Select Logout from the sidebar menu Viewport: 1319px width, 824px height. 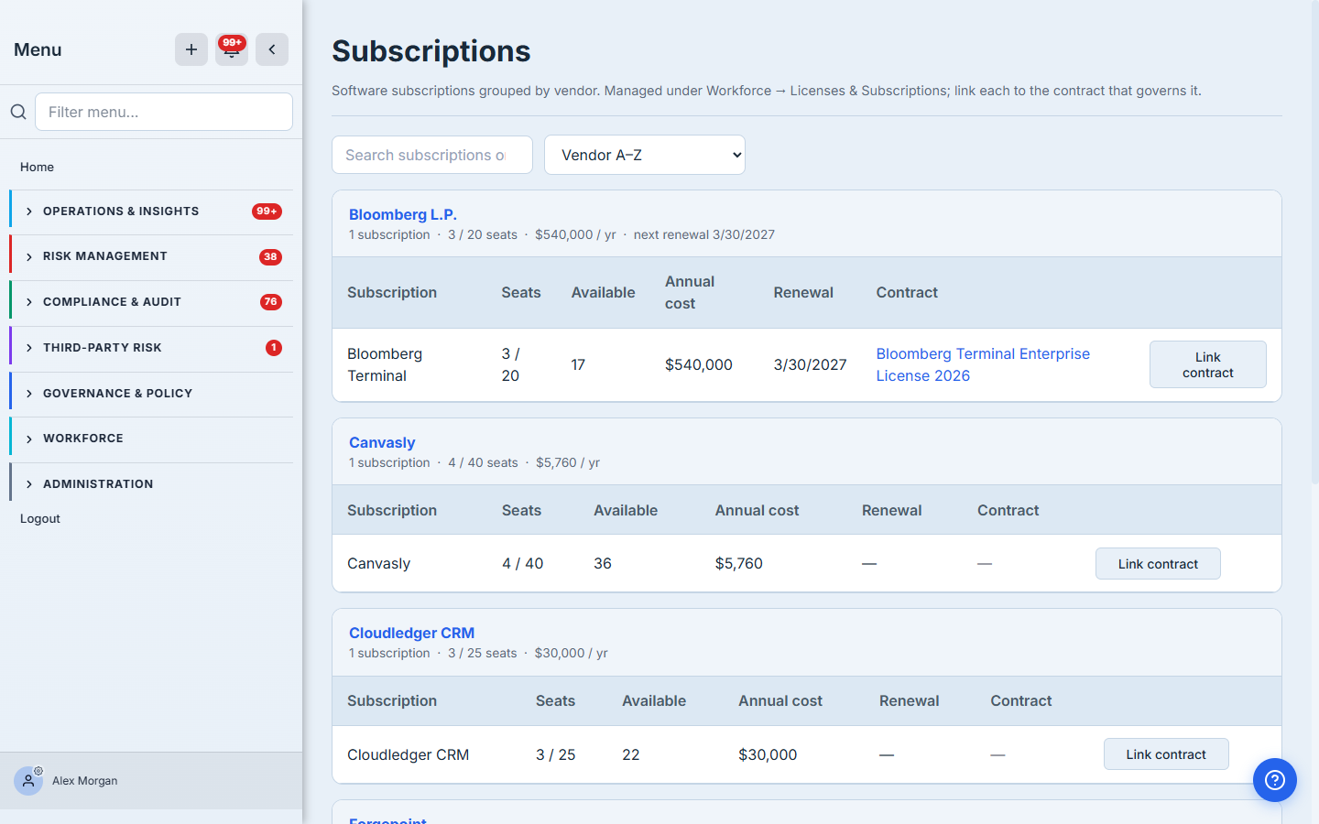pos(40,518)
